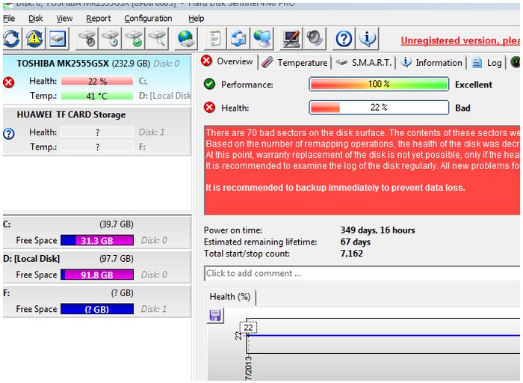Open the Report menu
Viewport: 523px width, 383px height.
point(98,19)
